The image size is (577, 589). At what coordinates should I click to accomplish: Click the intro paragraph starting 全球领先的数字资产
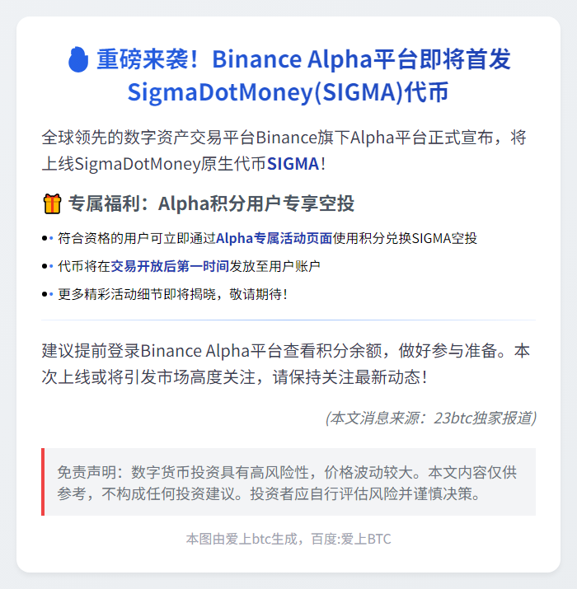(284, 138)
